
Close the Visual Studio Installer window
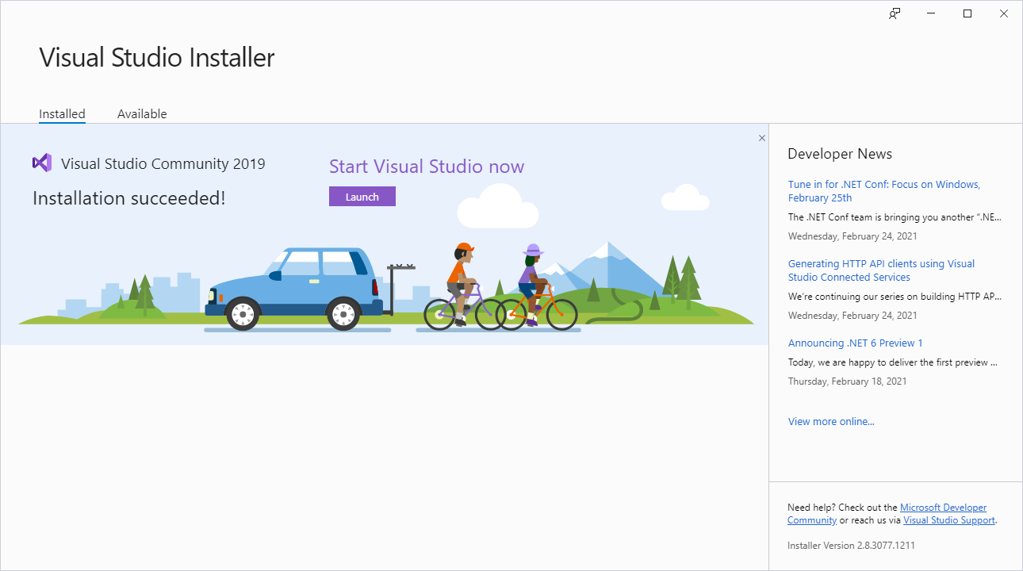click(x=1004, y=13)
